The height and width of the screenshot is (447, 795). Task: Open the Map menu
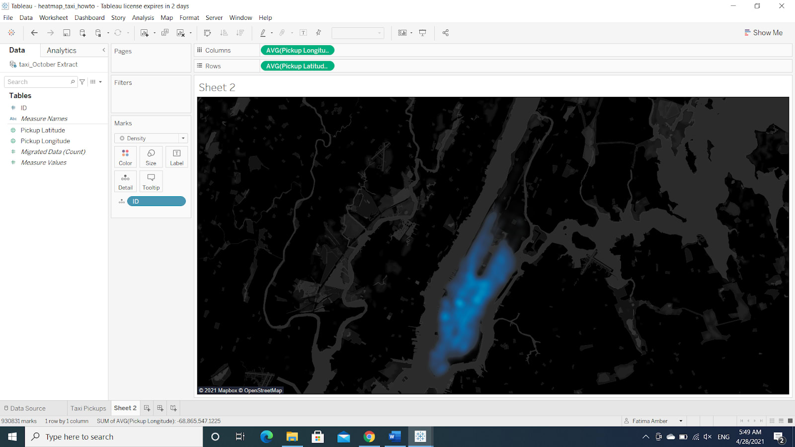click(167, 17)
